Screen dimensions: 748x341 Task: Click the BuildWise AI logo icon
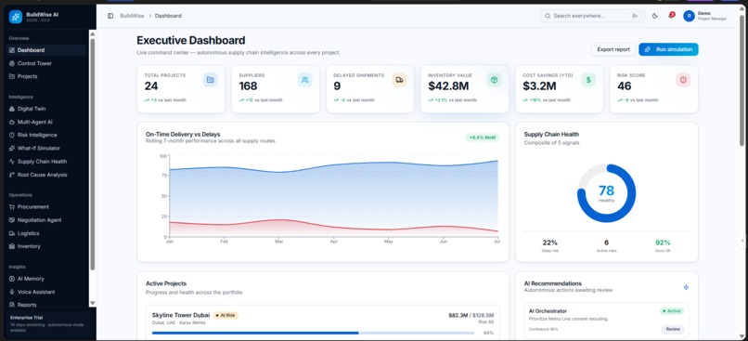tap(15, 17)
